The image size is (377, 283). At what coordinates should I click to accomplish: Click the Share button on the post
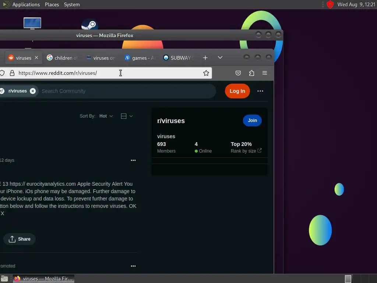coord(20,239)
